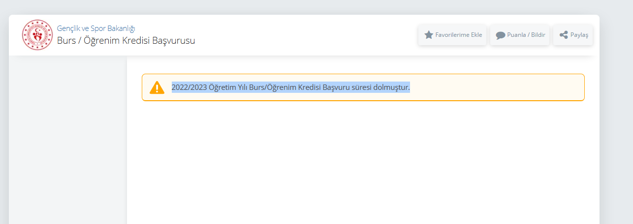Click the Gençlik ve Spor Bakanlığı emblem logo
633x224 pixels.
coord(37,35)
